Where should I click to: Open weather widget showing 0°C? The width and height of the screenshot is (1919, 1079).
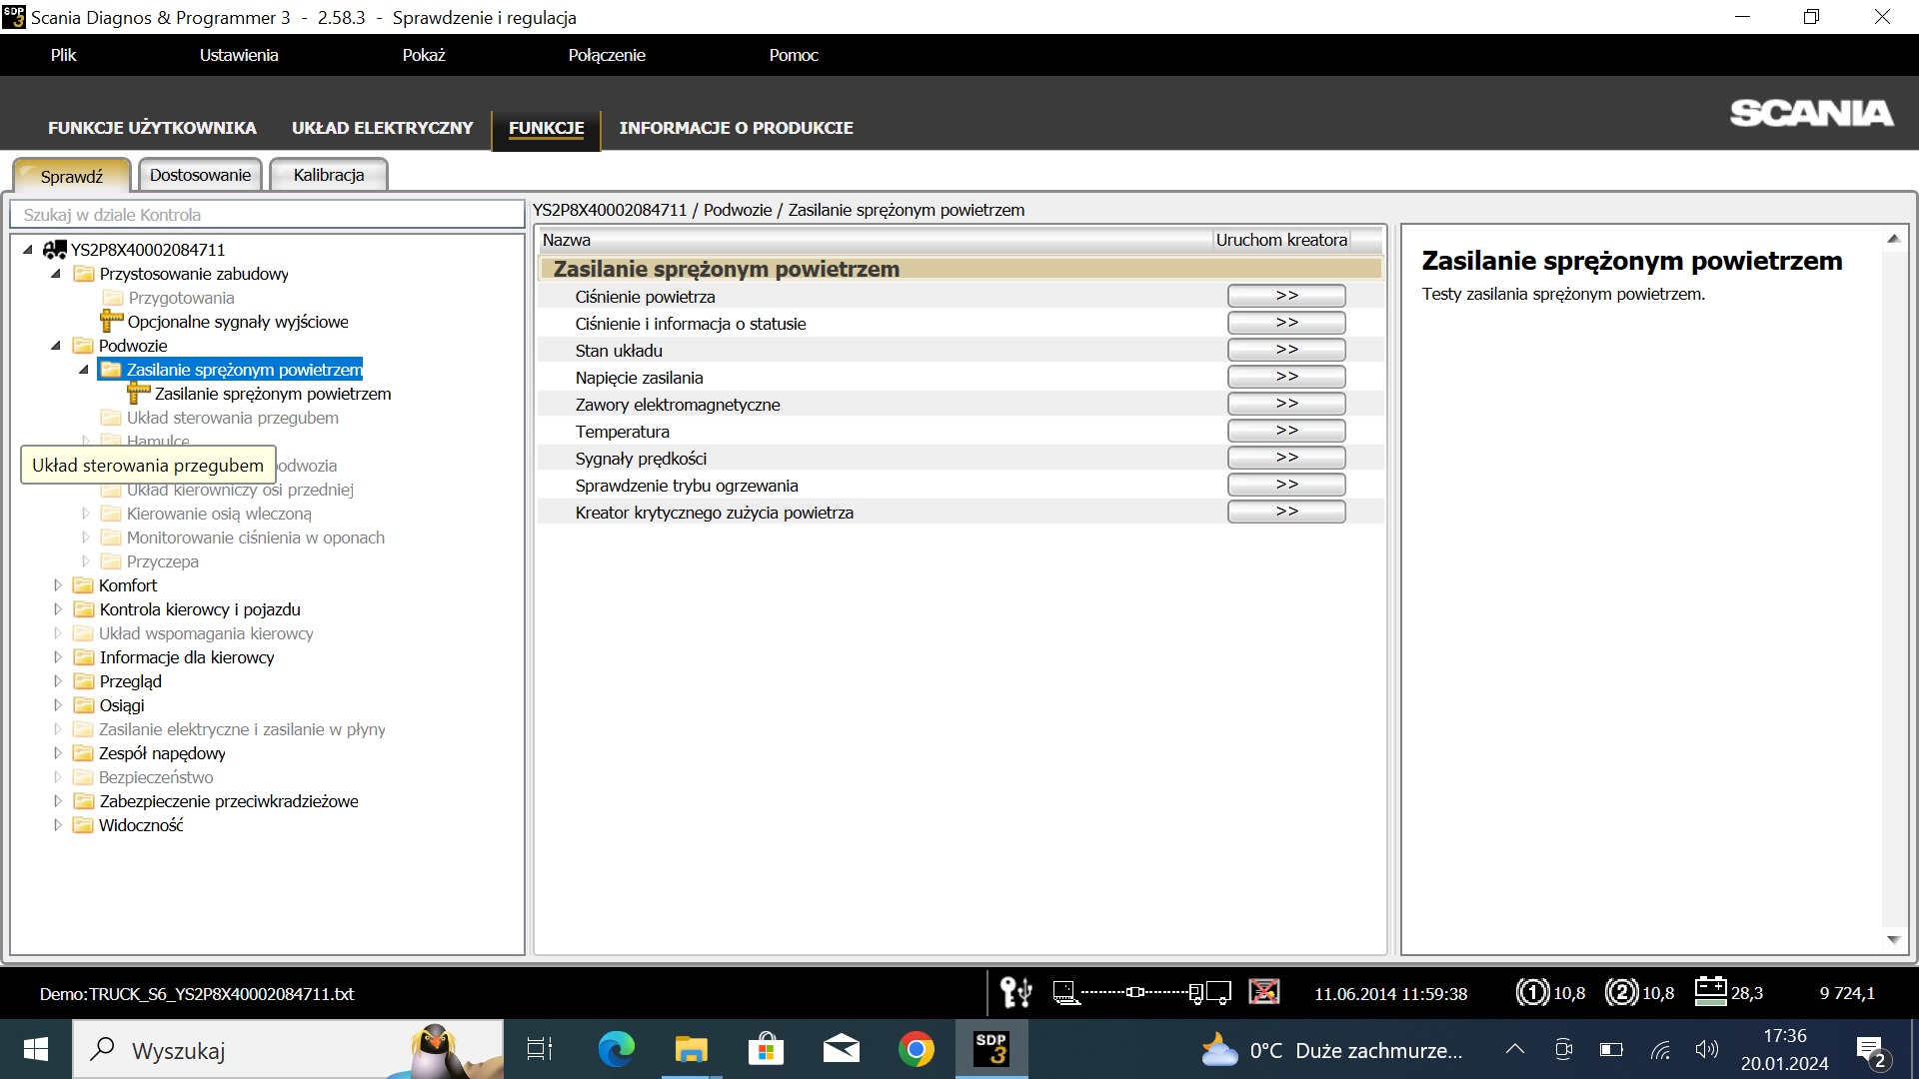coord(1330,1050)
